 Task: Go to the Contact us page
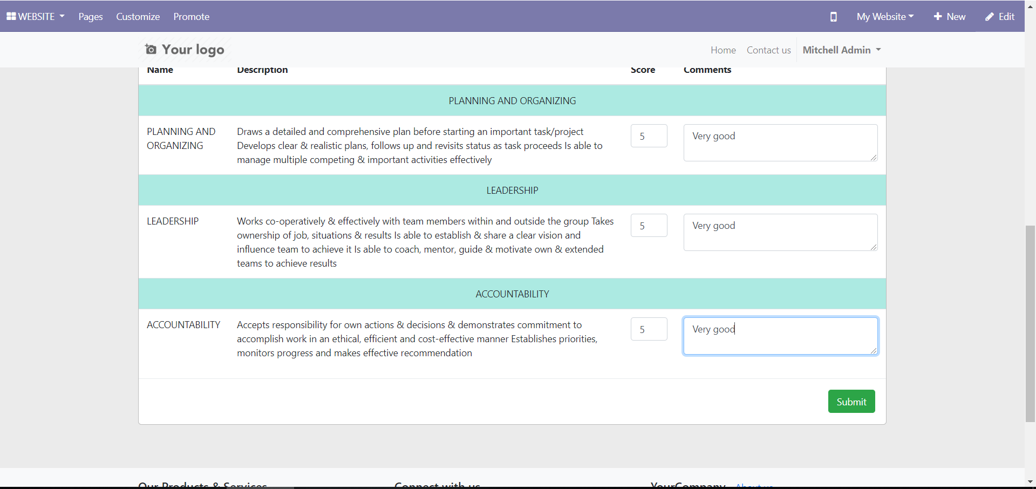click(768, 50)
